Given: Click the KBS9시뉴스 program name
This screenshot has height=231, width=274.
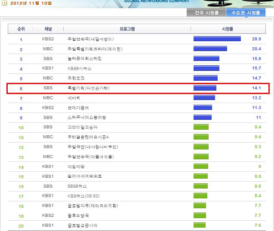Looking at the screenshot, I should point(80,68).
